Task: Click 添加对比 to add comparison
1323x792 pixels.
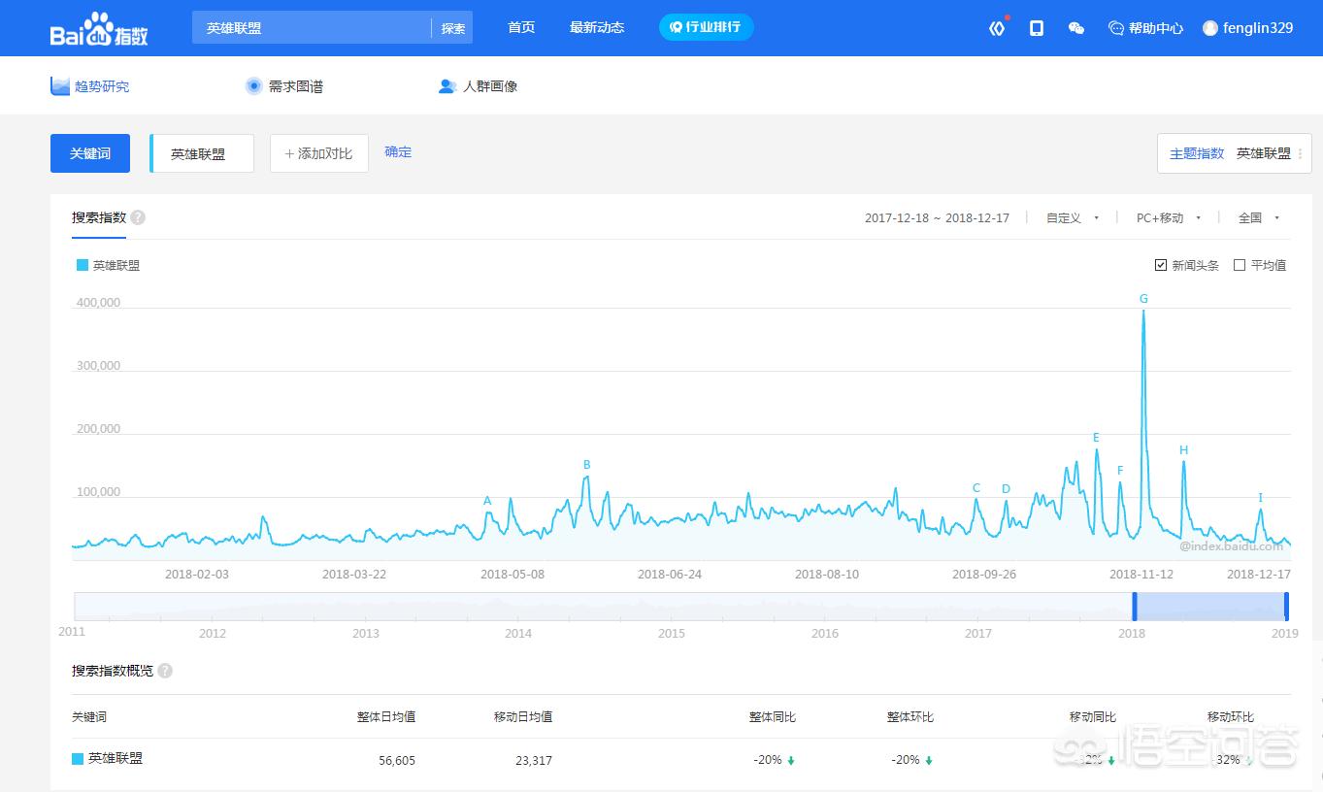Action: point(319,153)
